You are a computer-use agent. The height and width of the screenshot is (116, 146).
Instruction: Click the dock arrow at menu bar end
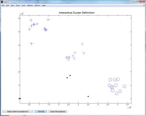pyautogui.click(x=144, y=6)
